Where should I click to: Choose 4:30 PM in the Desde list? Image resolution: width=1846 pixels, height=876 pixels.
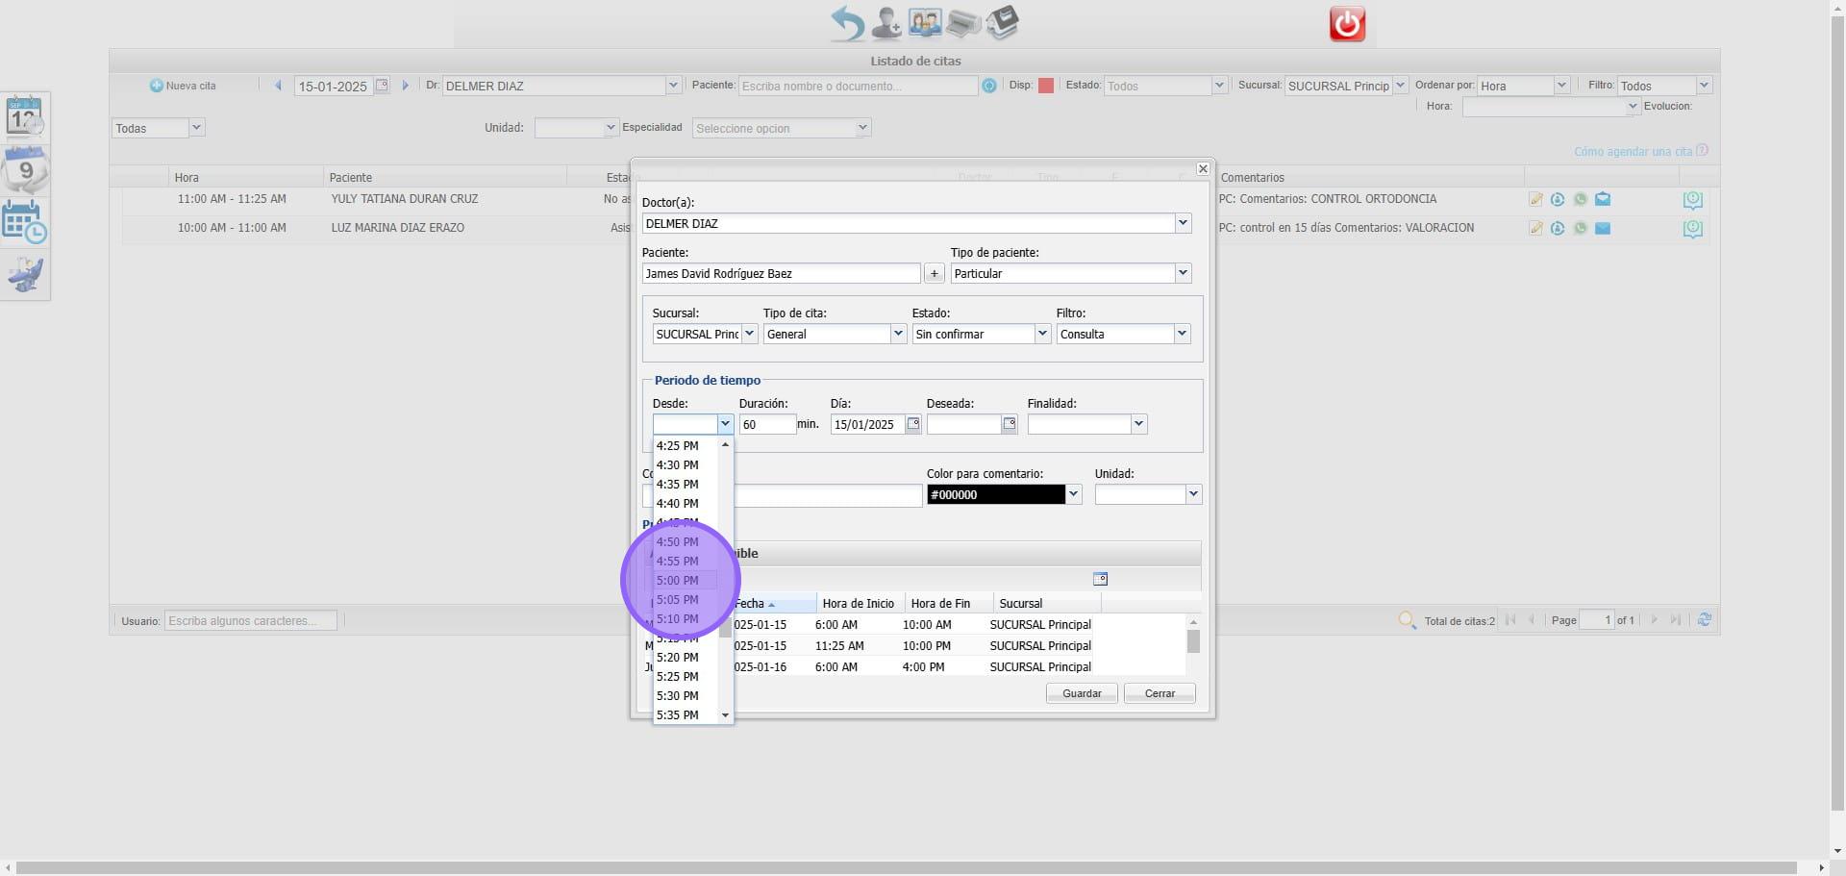(x=678, y=465)
